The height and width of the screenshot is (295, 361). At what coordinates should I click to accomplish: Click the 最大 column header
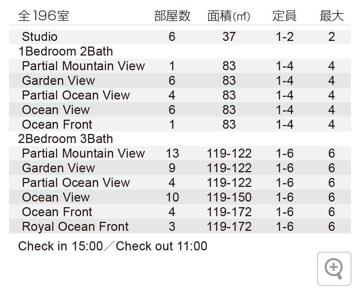pyautogui.click(x=331, y=16)
